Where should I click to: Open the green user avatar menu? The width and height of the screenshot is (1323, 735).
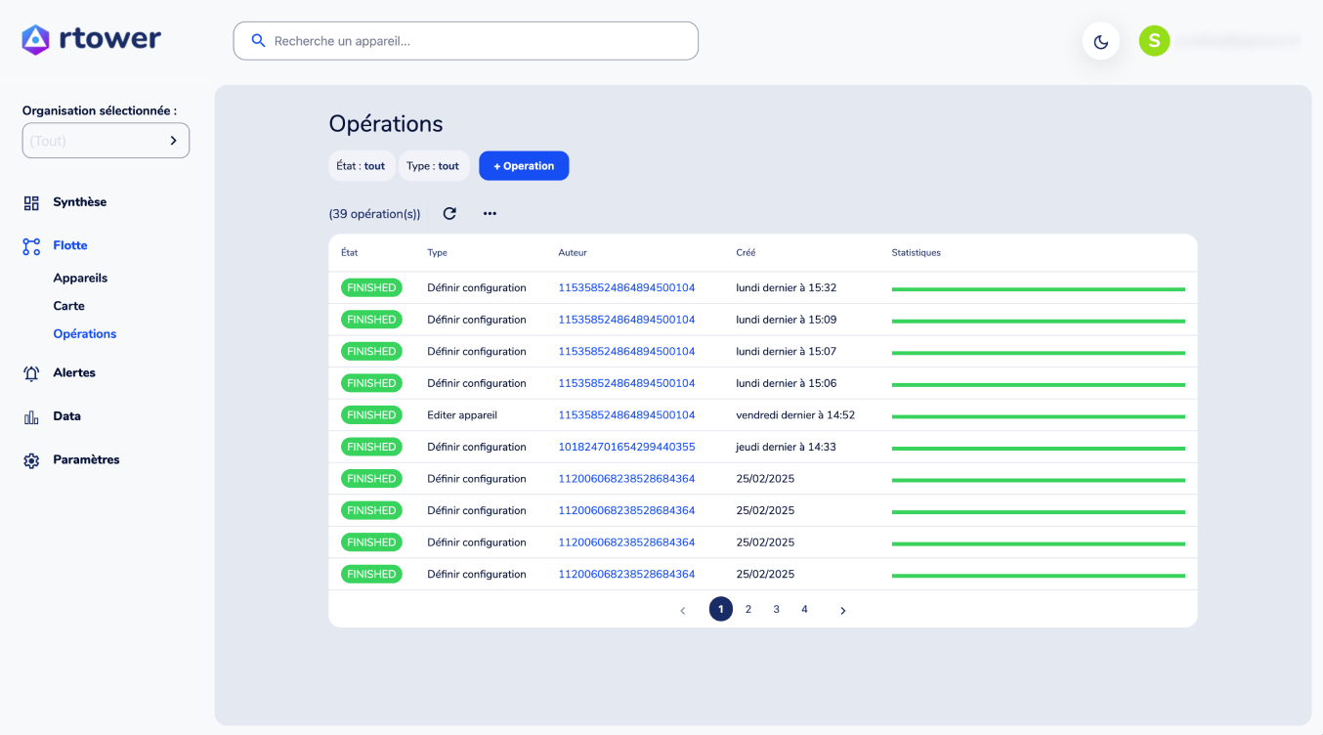[1154, 41]
